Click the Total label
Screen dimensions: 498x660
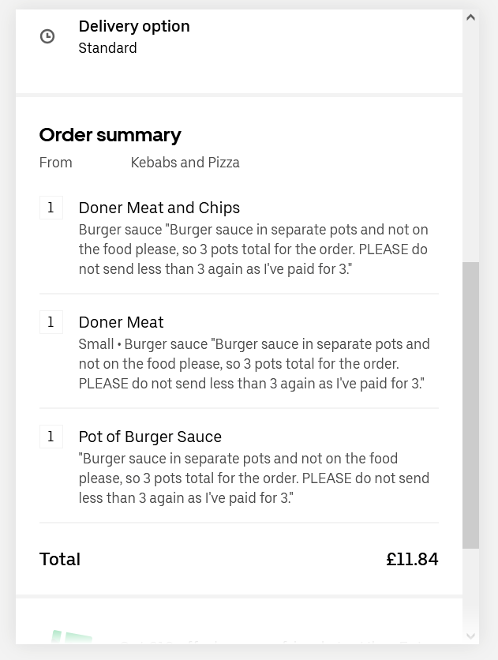point(60,560)
